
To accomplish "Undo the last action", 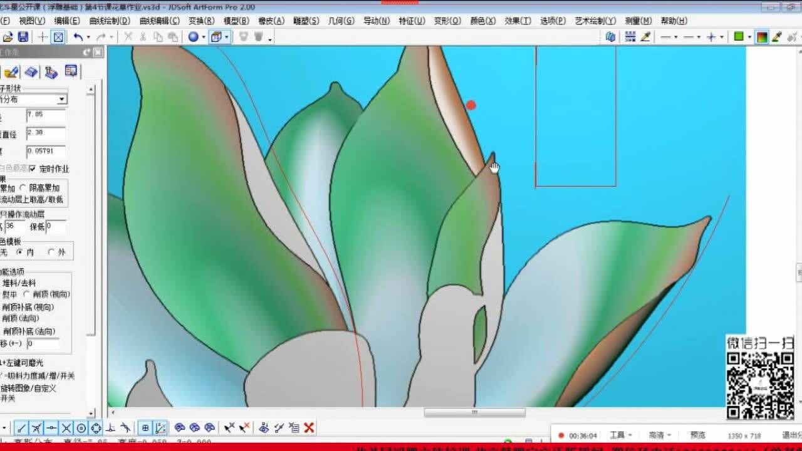I will [x=78, y=37].
